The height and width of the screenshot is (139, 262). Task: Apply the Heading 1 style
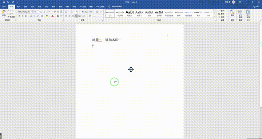pyautogui.click(x=130, y=13)
